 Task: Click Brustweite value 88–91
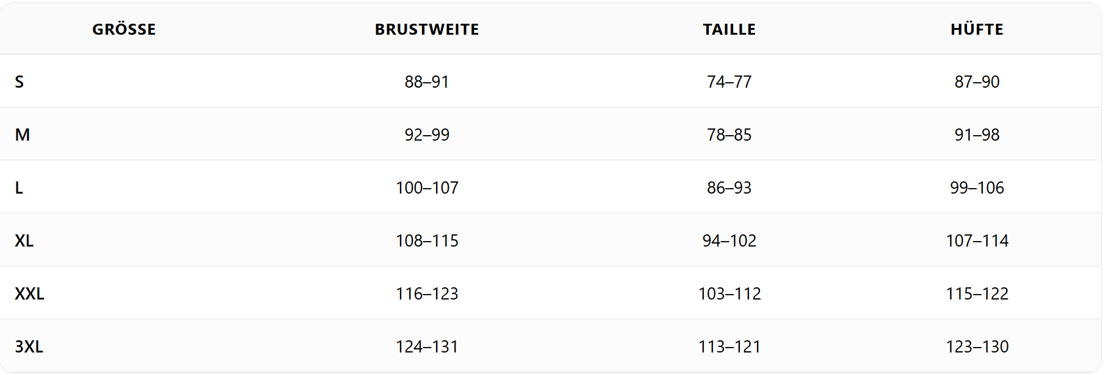(x=427, y=82)
